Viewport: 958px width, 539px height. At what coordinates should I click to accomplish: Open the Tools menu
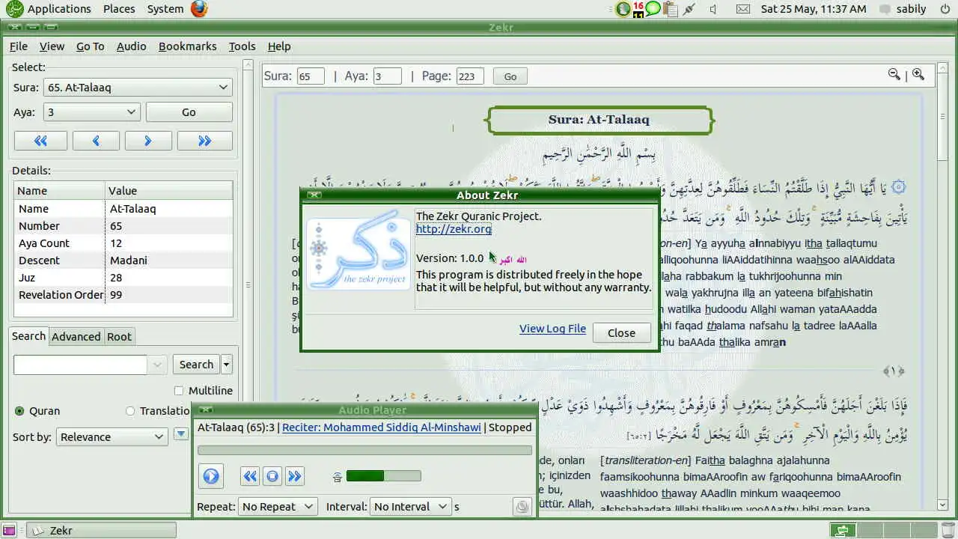tap(242, 46)
